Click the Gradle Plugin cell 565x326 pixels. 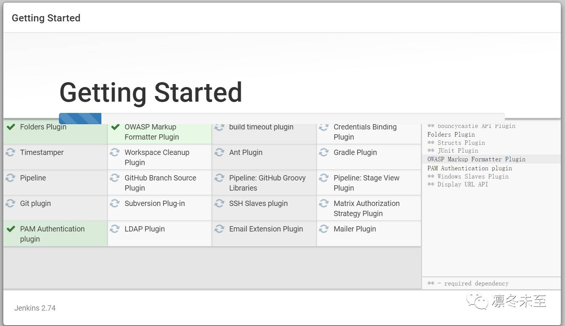[x=369, y=157]
